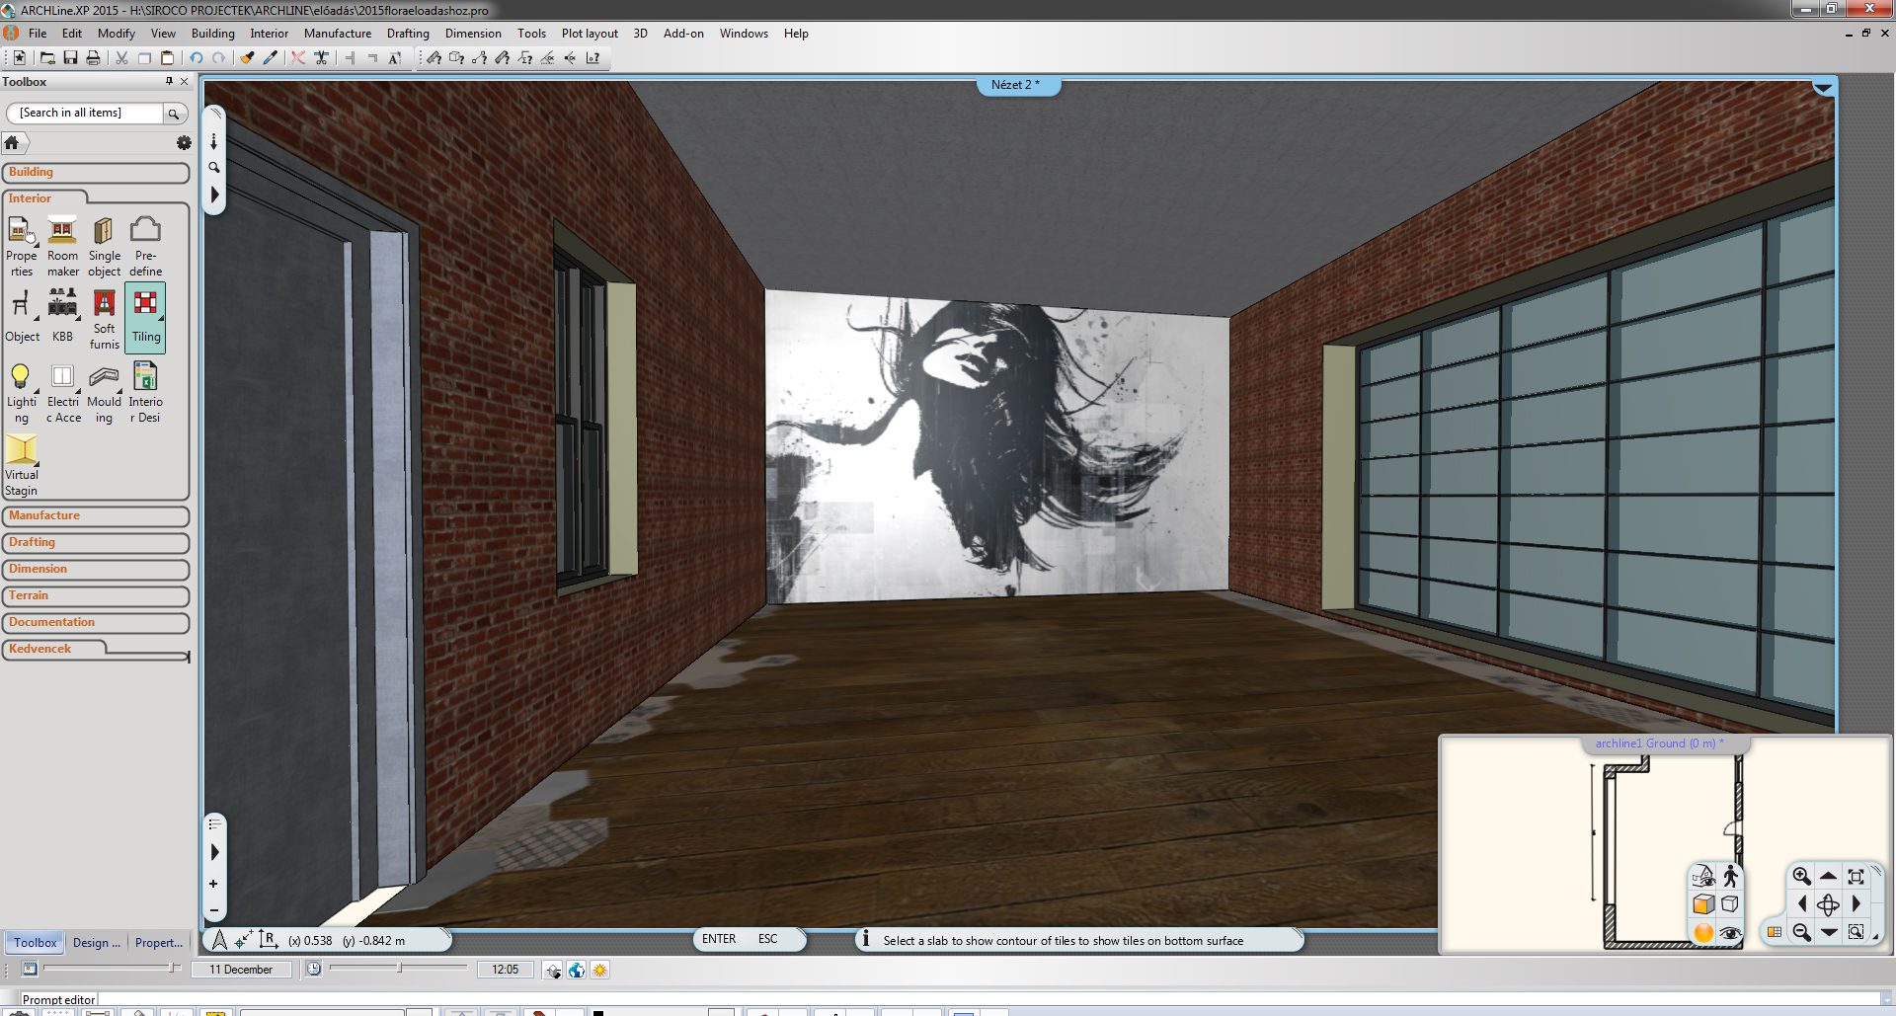This screenshot has width=1896, height=1016.
Task: Open the Lighting tool
Action: tap(21, 393)
